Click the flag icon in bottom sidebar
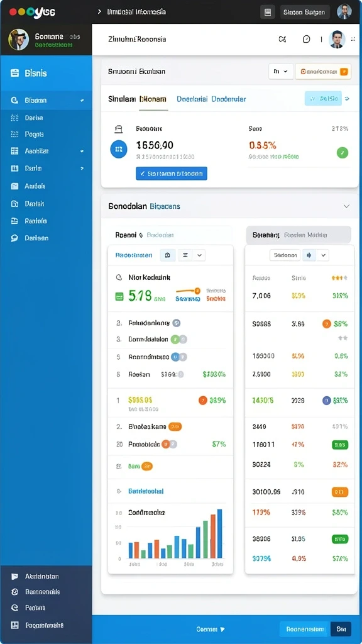Viewport: 362px width, 644px height. pos(15,577)
